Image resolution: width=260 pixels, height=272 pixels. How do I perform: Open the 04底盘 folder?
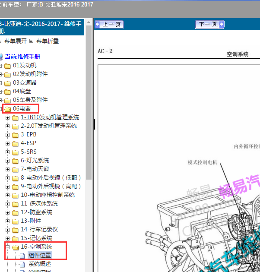(22, 91)
